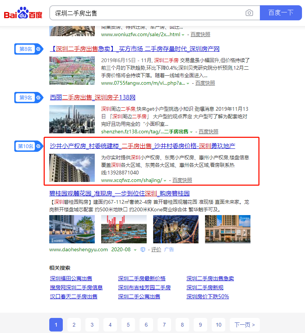Screen dimensions: 305x333
Task: Search related term 深圳房价下跌50%
Action: pos(208,296)
